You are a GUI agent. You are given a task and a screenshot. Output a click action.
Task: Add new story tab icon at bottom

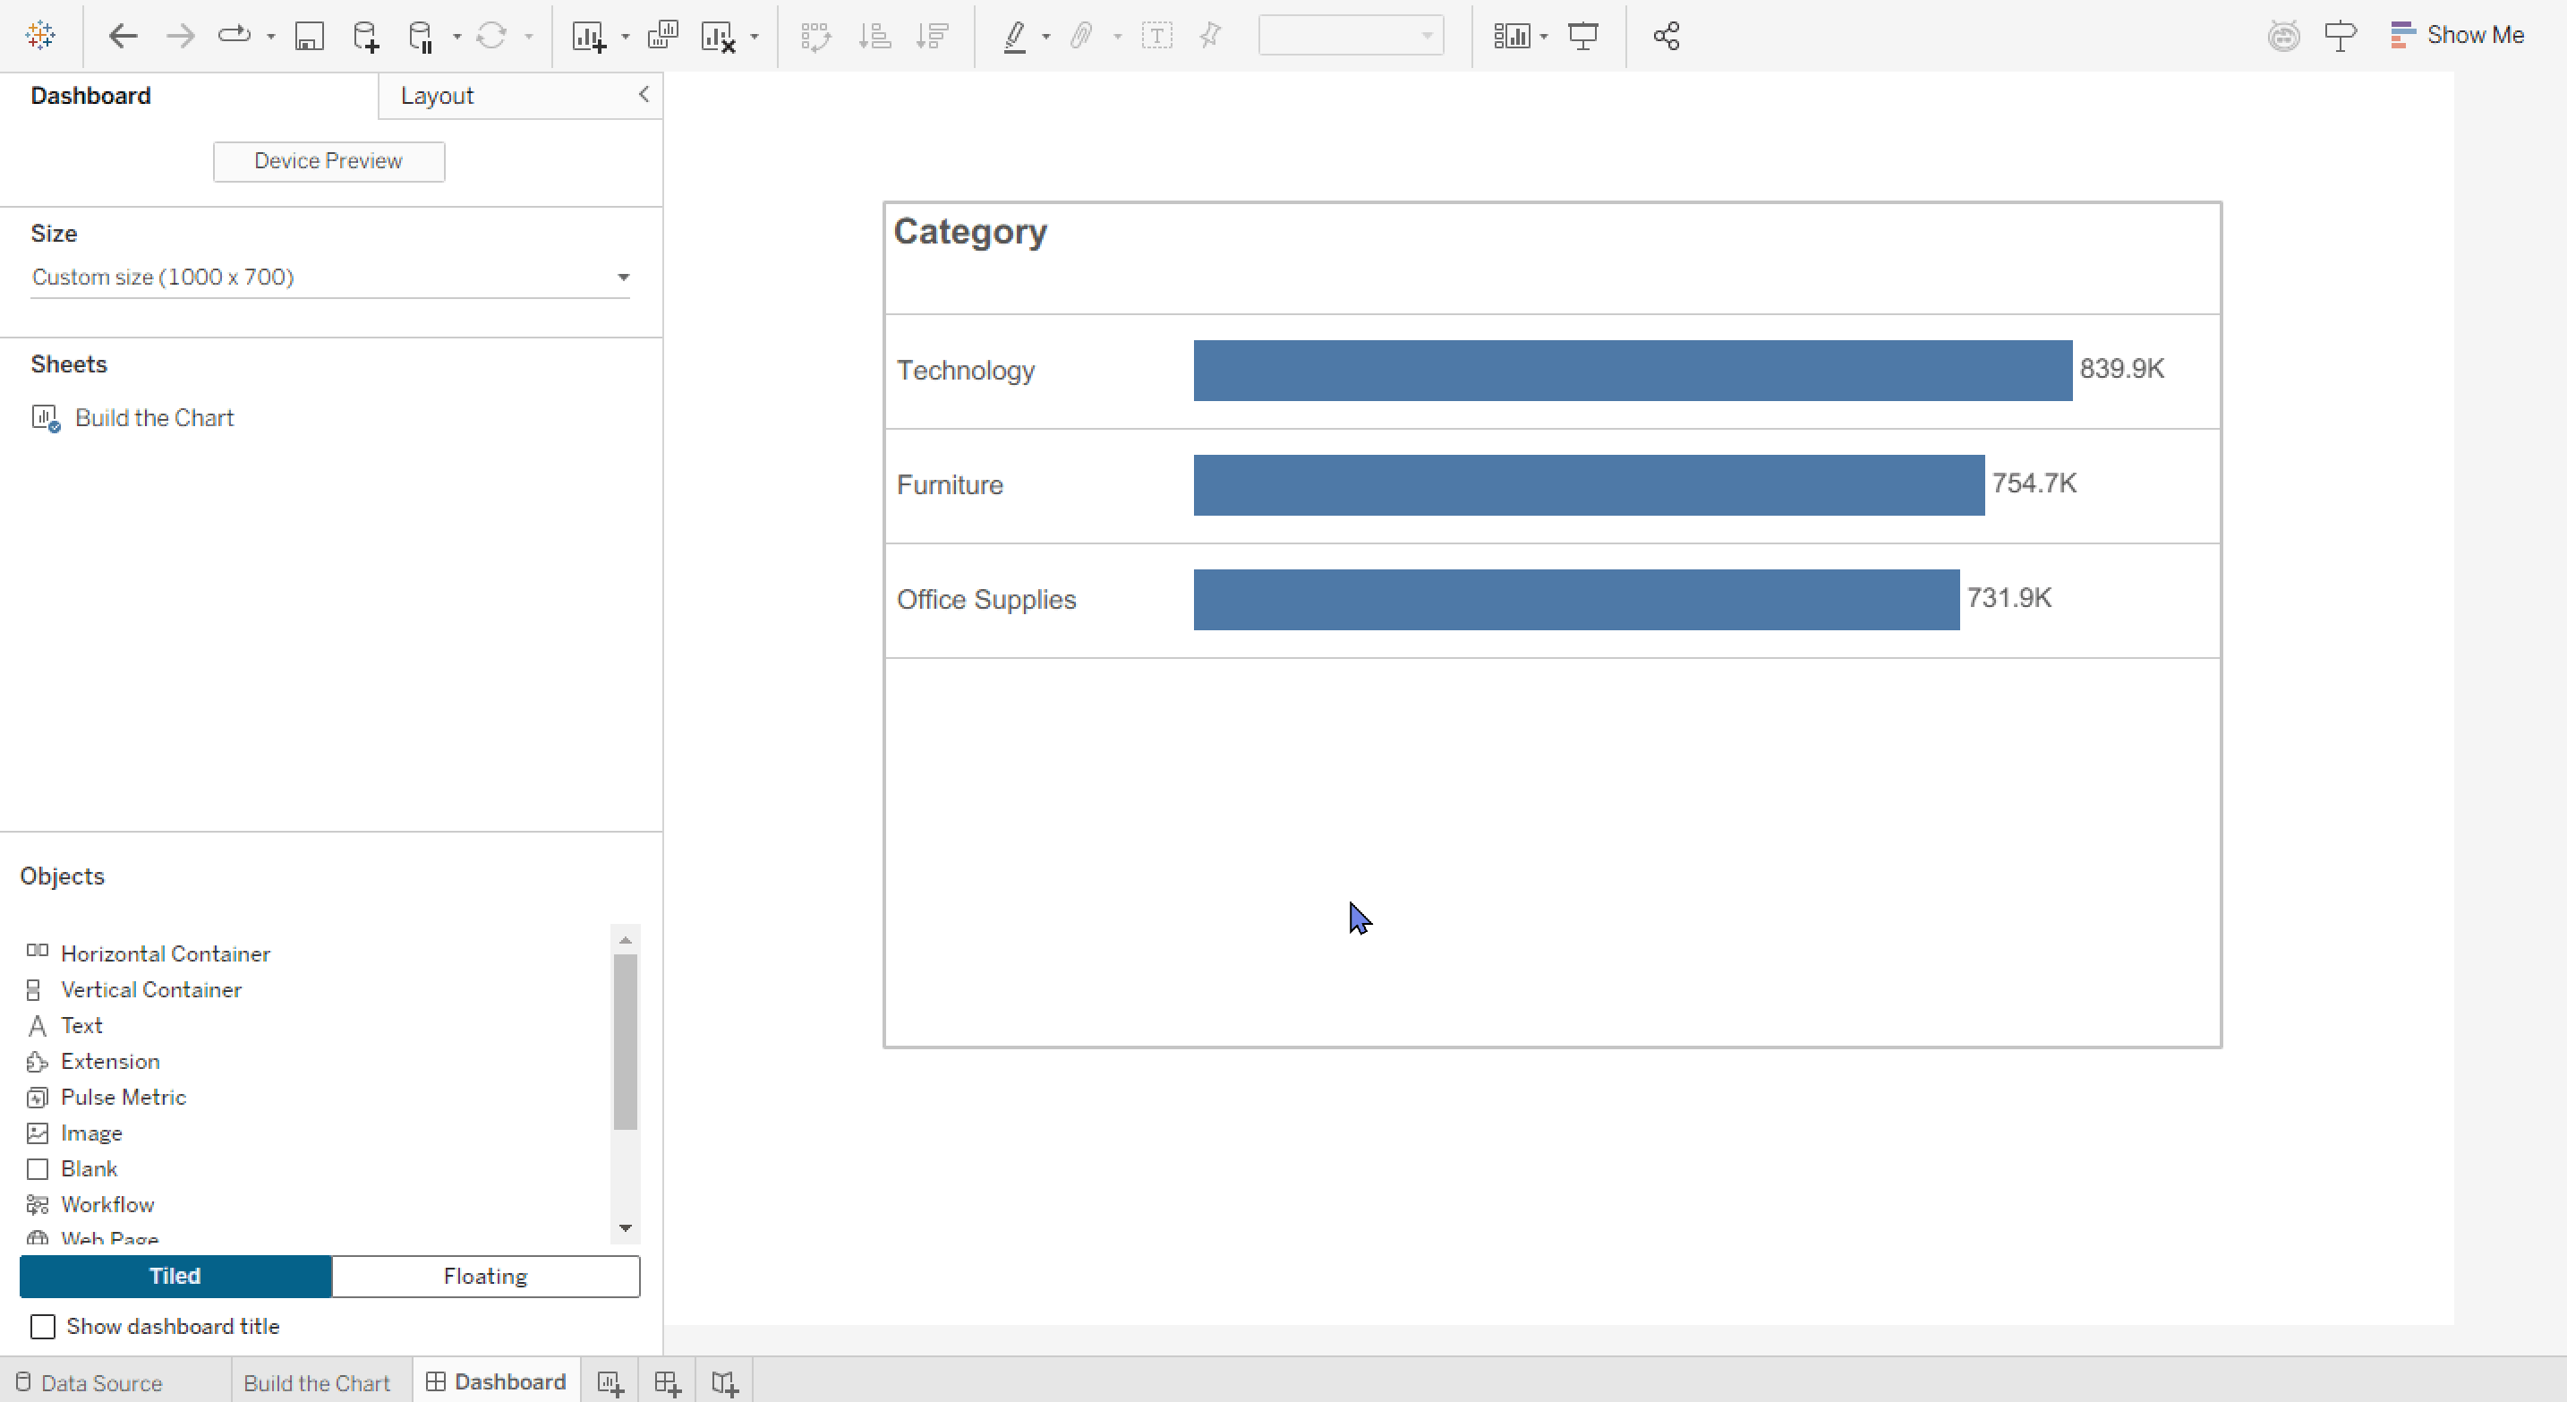[724, 1382]
